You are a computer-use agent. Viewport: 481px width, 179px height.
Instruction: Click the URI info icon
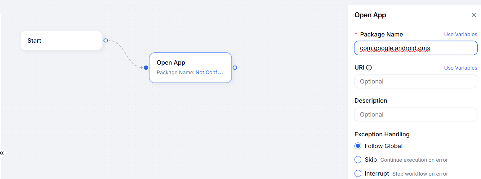(x=369, y=68)
